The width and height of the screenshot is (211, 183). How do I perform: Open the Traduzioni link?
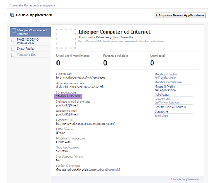point(161,116)
